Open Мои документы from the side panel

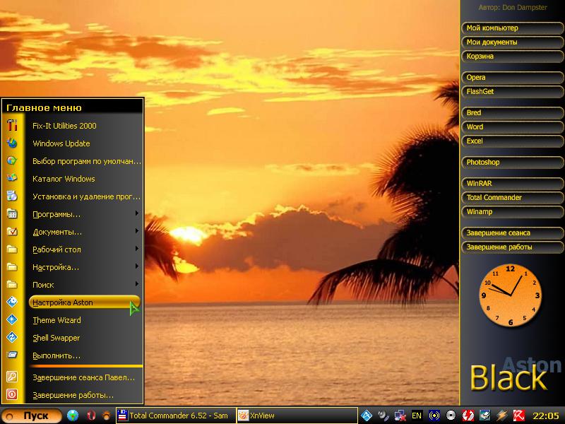click(513, 42)
